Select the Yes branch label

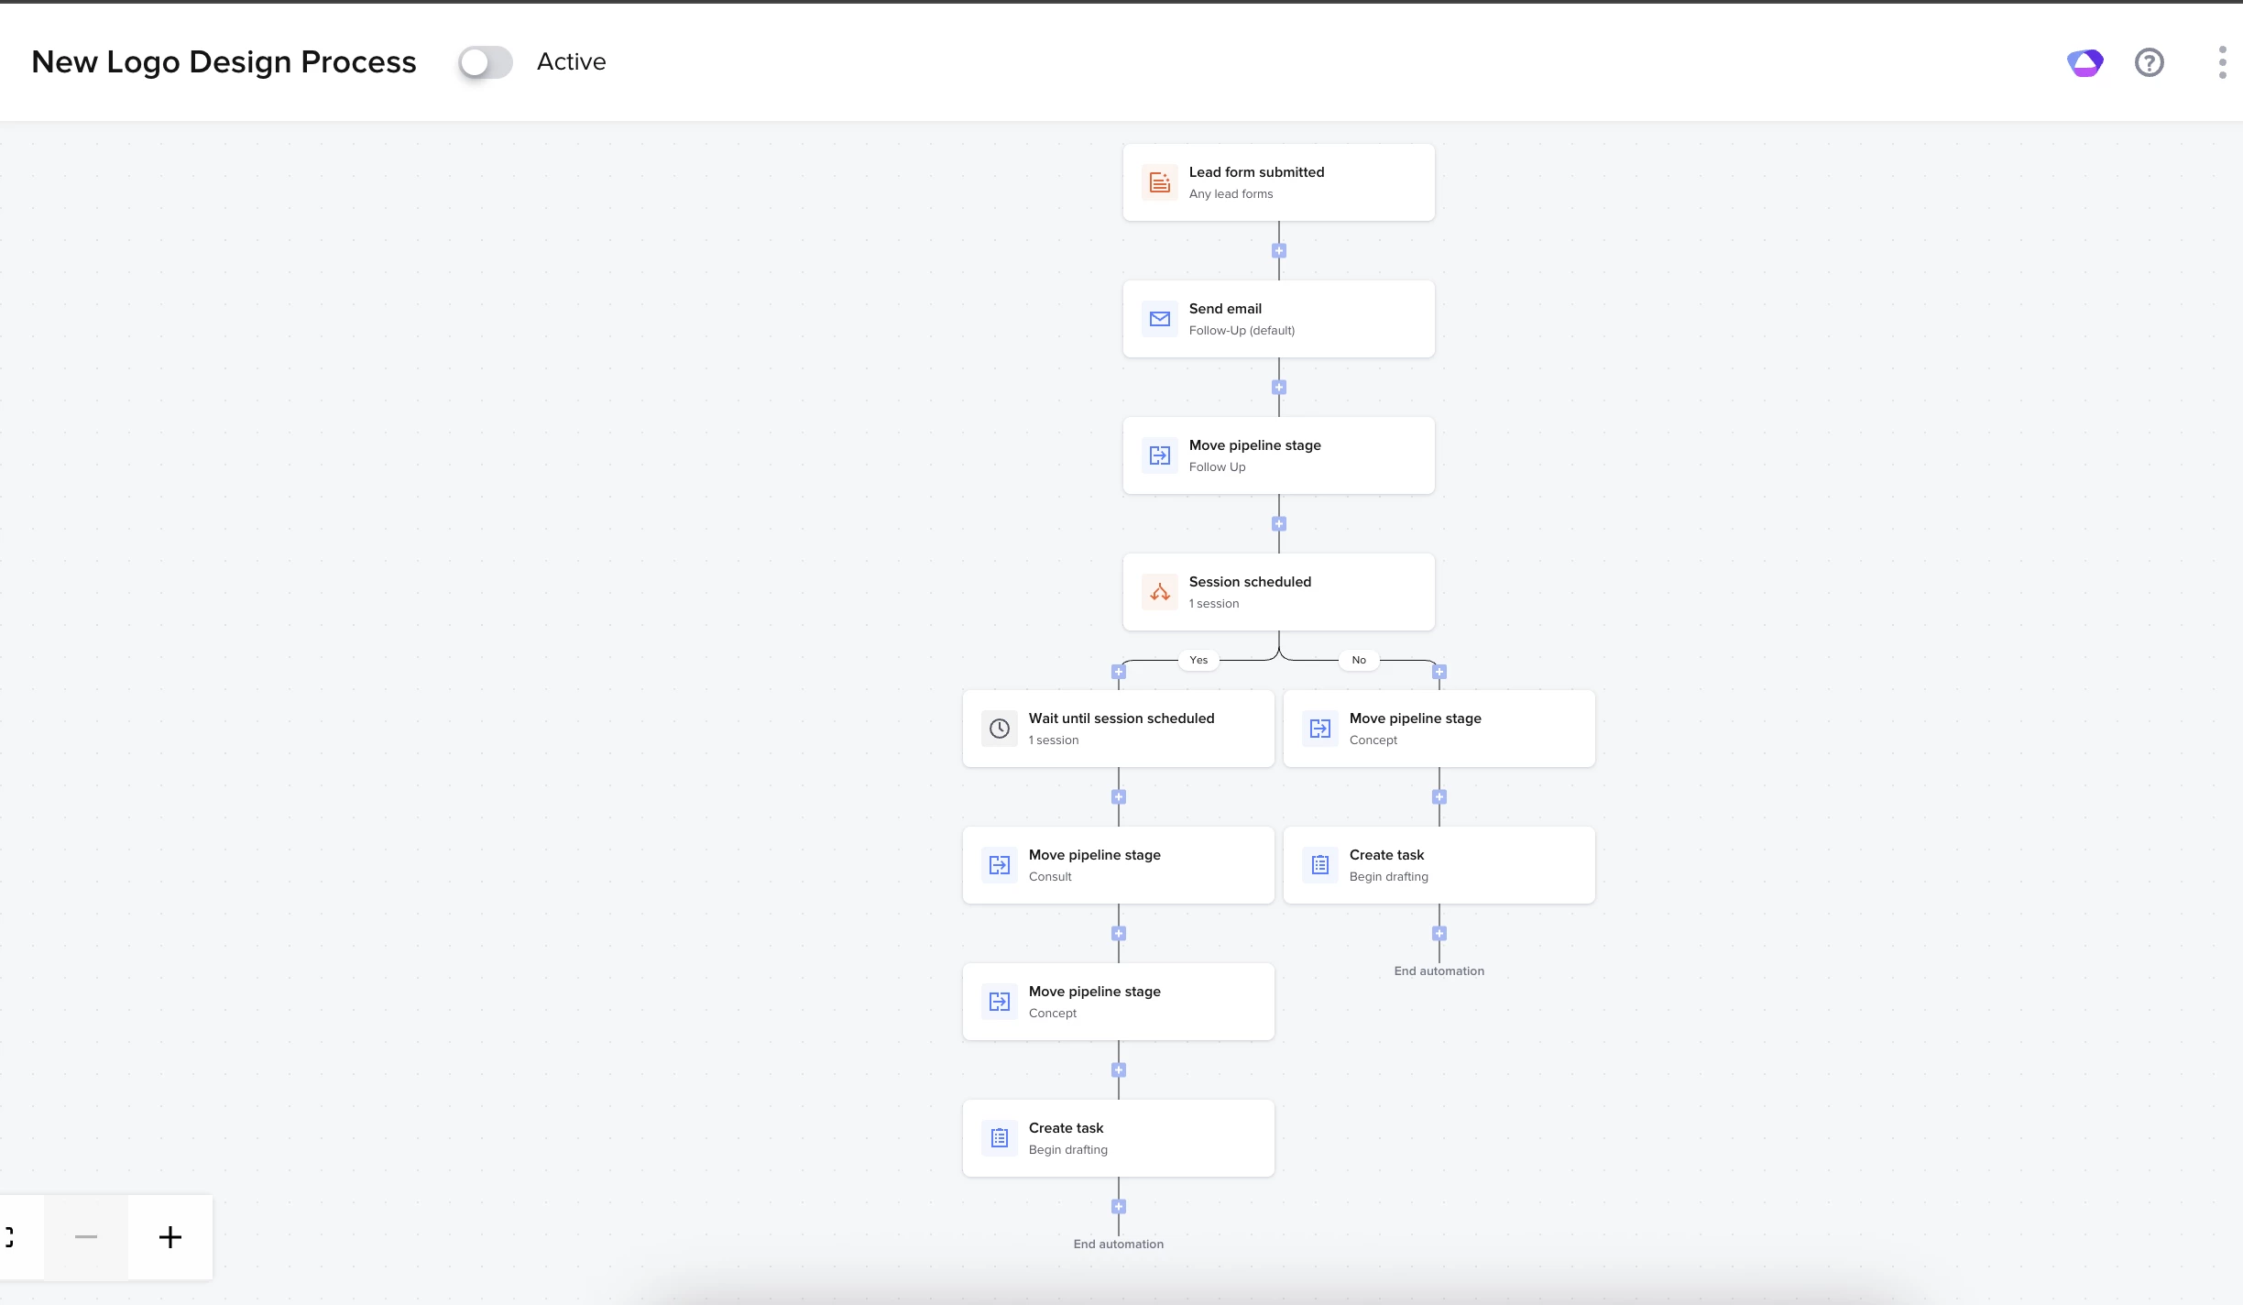(1198, 660)
